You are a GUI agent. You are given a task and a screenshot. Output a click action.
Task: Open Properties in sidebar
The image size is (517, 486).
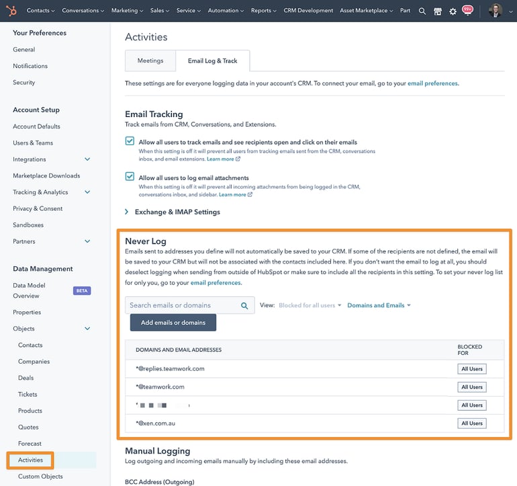tap(27, 313)
